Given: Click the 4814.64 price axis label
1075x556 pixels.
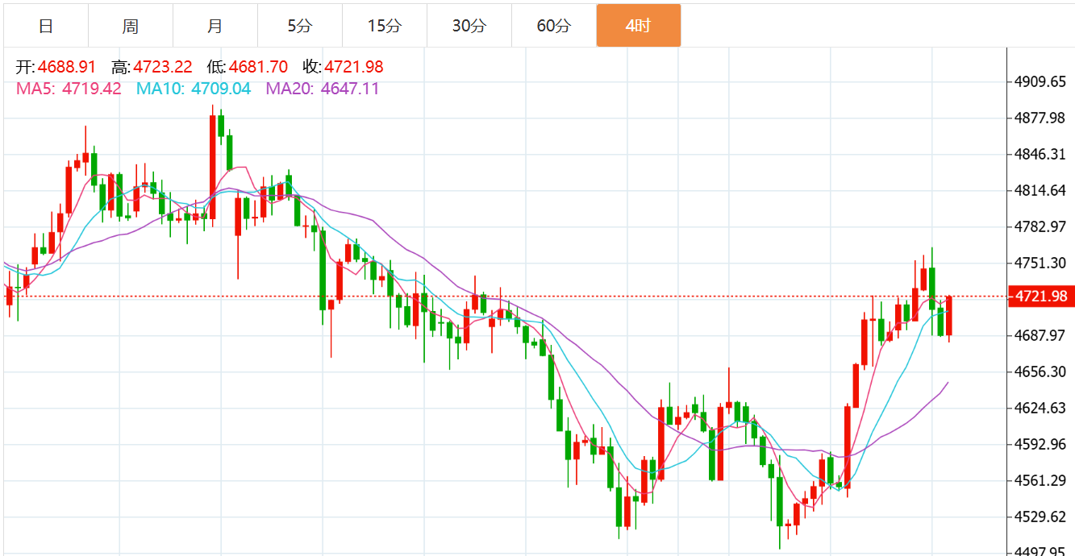Looking at the screenshot, I should 1041,191.
